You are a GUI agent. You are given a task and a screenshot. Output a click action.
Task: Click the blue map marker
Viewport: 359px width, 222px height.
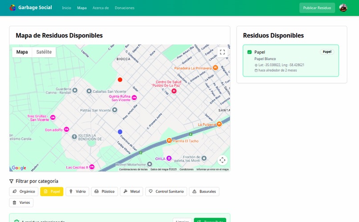pyautogui.click(x=120, y=132)
